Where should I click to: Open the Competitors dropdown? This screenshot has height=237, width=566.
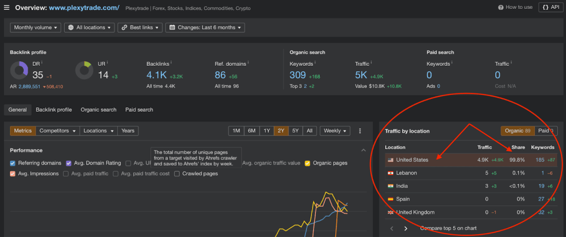[58, 131]
